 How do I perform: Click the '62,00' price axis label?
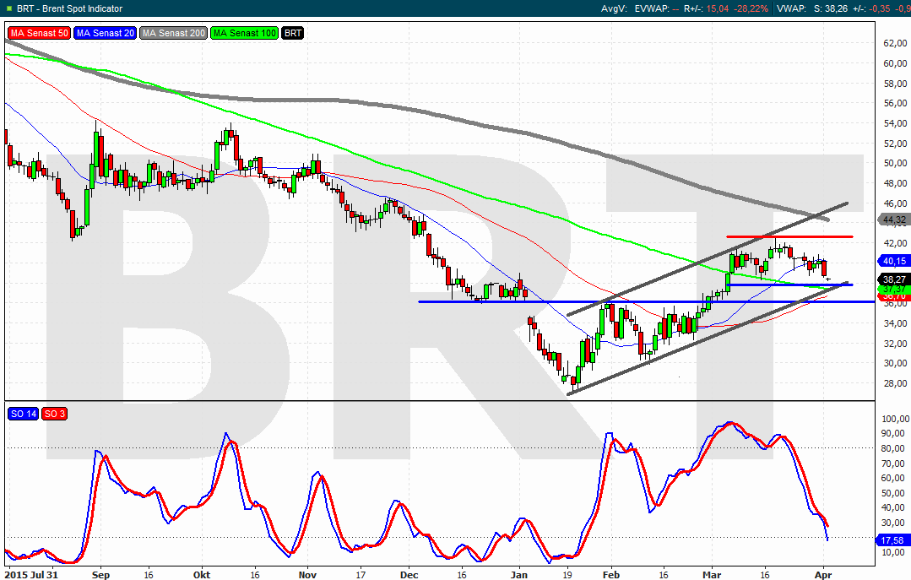point(895,43)
